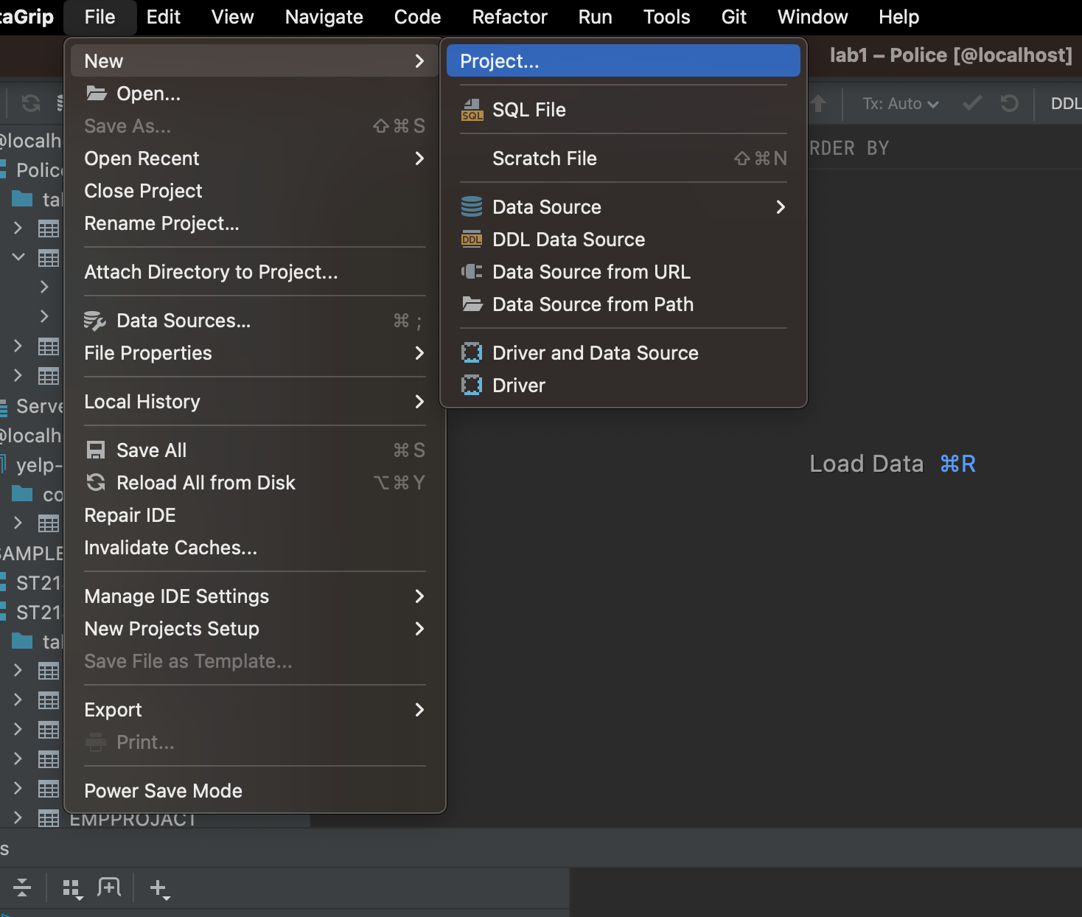Open the Tx: Auto dropdown

[x=900, y=104]
